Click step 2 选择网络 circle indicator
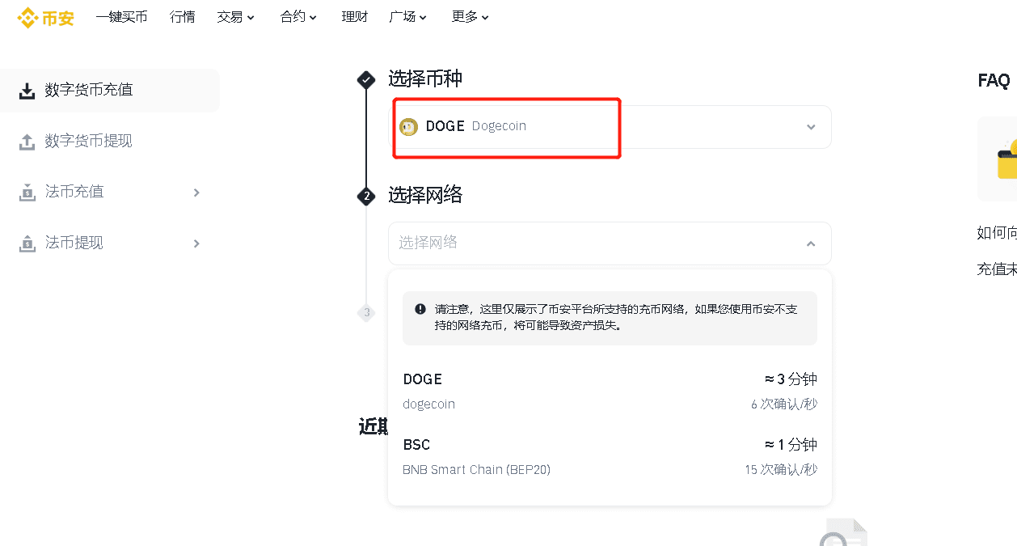This screenshot has height=546, width=1017. tap(366, 197)
